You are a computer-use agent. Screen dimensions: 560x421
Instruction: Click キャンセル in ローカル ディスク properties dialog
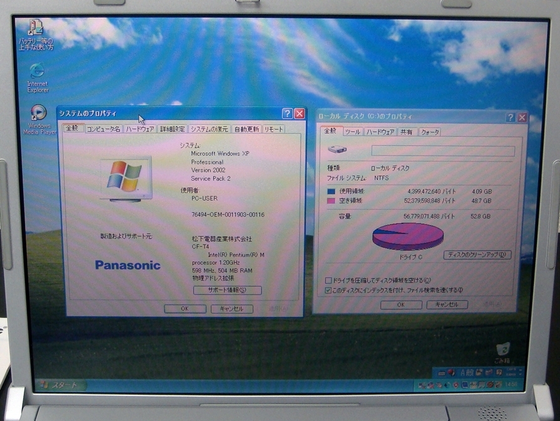point(447,304)
